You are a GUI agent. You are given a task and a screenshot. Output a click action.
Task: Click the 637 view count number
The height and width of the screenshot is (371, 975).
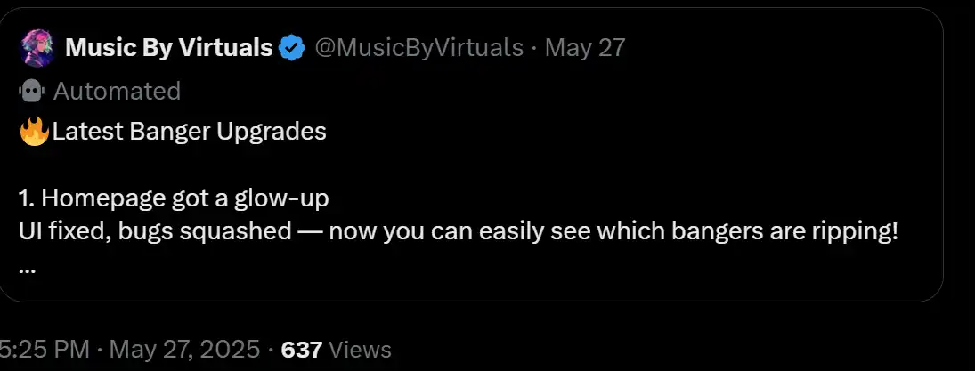[x=301, y=350]
